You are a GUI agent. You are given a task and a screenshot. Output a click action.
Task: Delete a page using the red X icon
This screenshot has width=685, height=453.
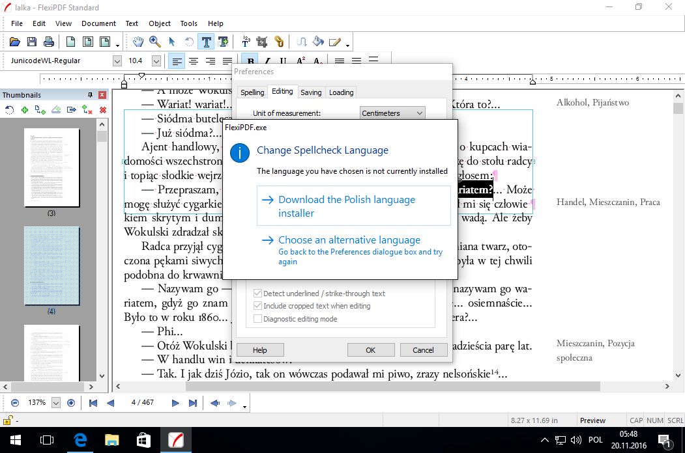click(x=101, y=109)
